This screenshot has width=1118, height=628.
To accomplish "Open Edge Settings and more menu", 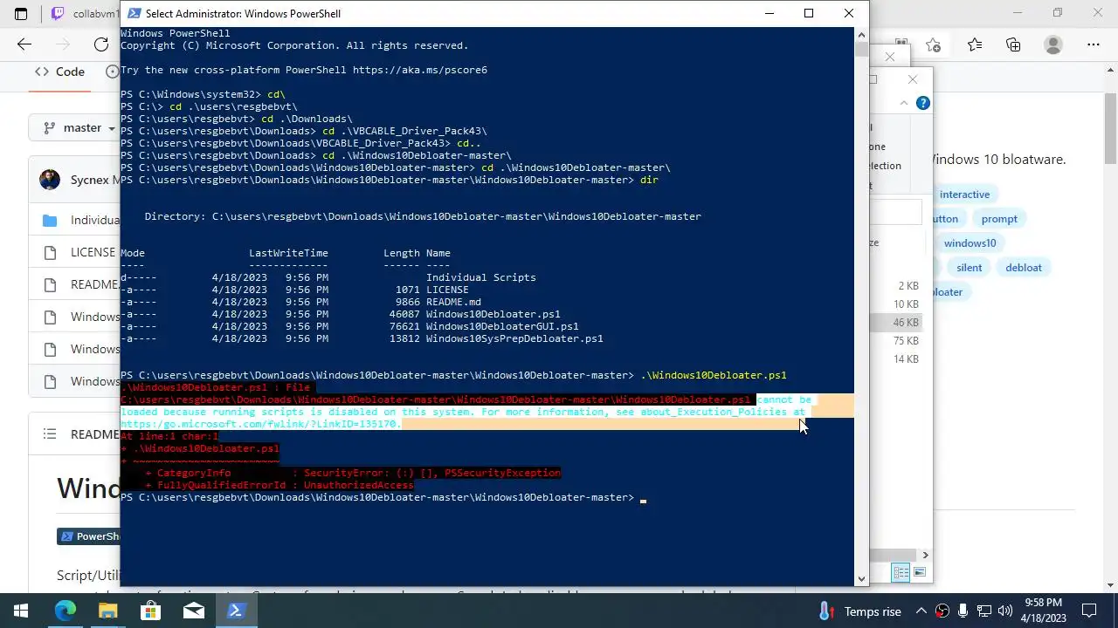I will 1094,44.
